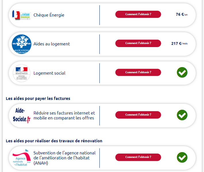Open the Subvention ANAH title text

[64, 158]
